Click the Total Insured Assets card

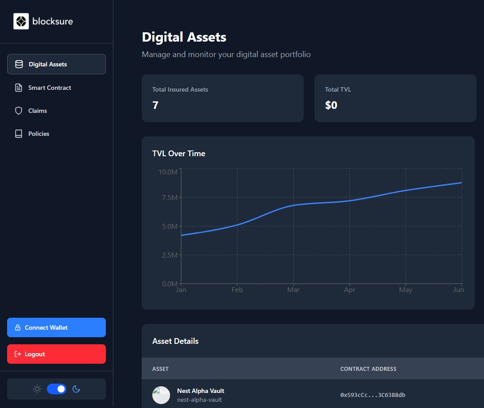coord(222,98)
